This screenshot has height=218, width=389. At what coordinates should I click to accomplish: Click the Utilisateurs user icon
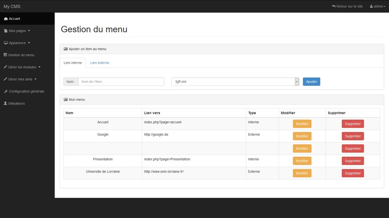[x=5, y=104]
